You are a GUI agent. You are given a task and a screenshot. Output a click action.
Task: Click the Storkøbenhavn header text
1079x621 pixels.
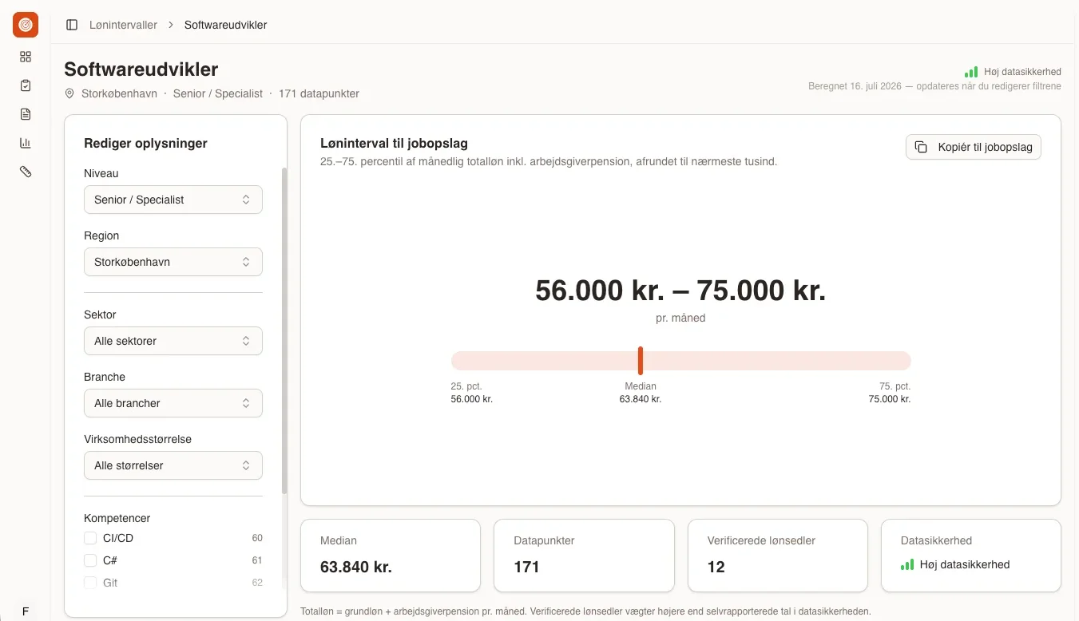click(x=119, y=93)
